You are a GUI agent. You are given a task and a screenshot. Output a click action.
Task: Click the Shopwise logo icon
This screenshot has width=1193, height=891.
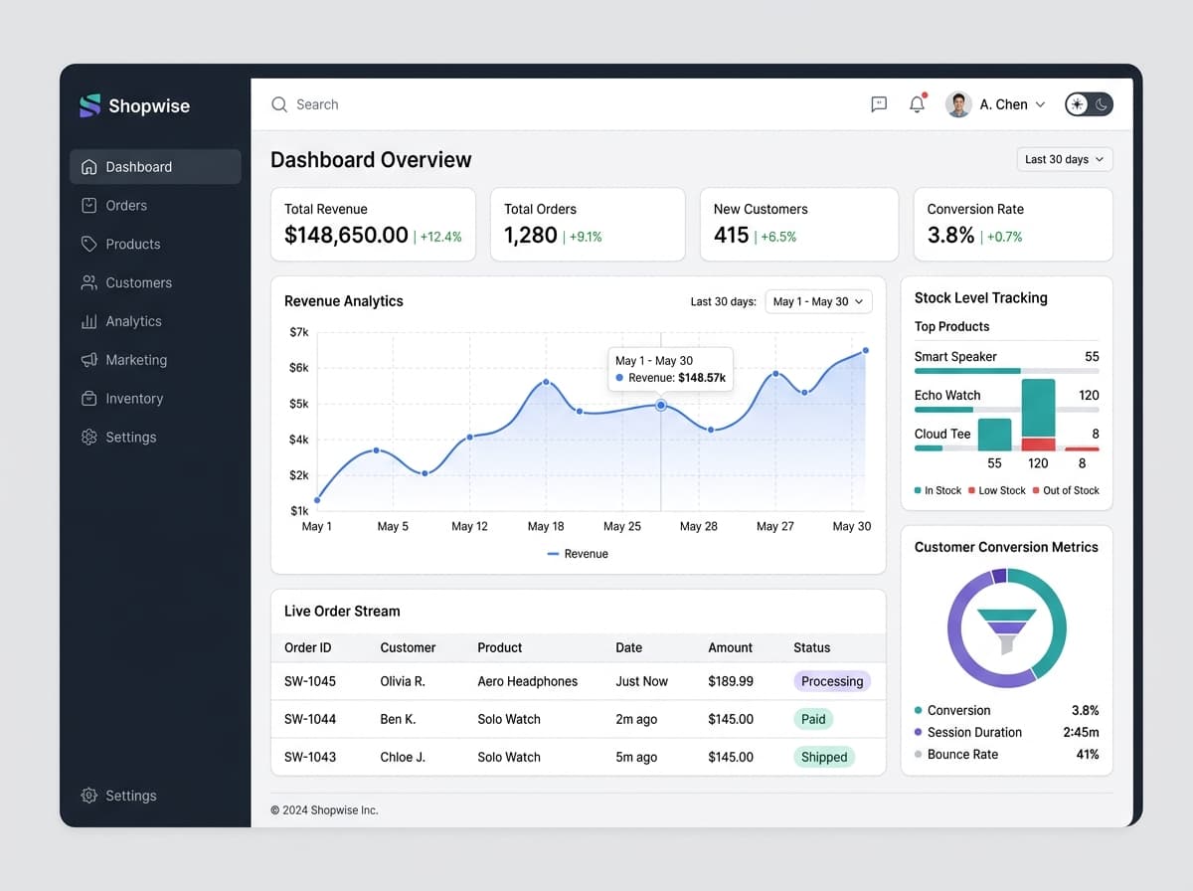(90, 105)
